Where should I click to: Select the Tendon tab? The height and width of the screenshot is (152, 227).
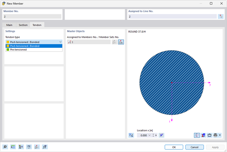click(37, 25)
